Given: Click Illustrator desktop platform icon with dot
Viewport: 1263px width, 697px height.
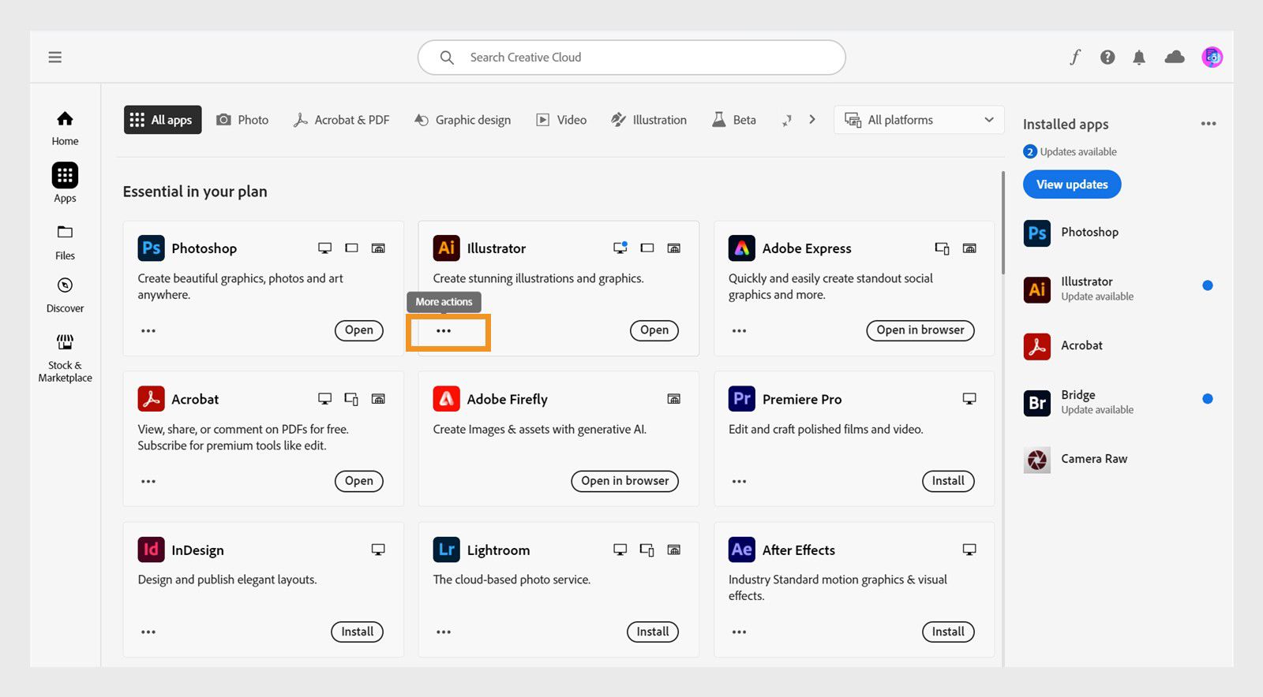Looking at the screenshot, I should [620, 248].
